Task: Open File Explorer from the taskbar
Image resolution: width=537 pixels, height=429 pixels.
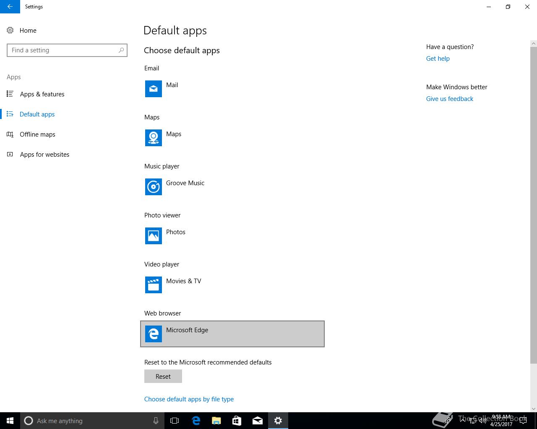Action: [216, 421]
